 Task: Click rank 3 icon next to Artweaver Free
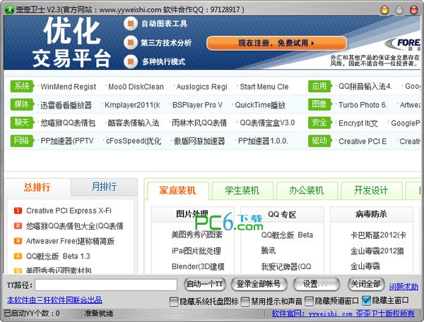click(x=18, y=241)
